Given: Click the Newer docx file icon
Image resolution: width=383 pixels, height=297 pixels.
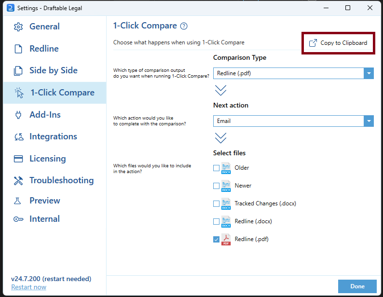Looking at the screenshot, I should [x=226, y=186].
